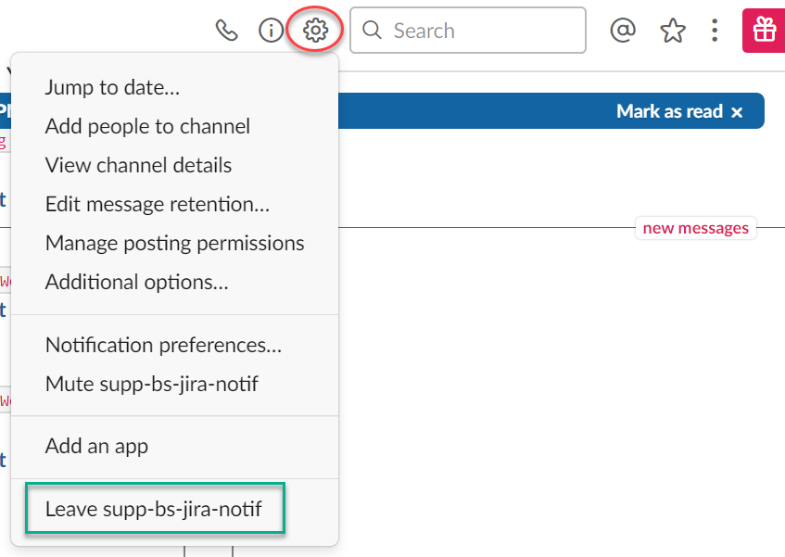Open more items vertical dots menu

coord(715,31)
